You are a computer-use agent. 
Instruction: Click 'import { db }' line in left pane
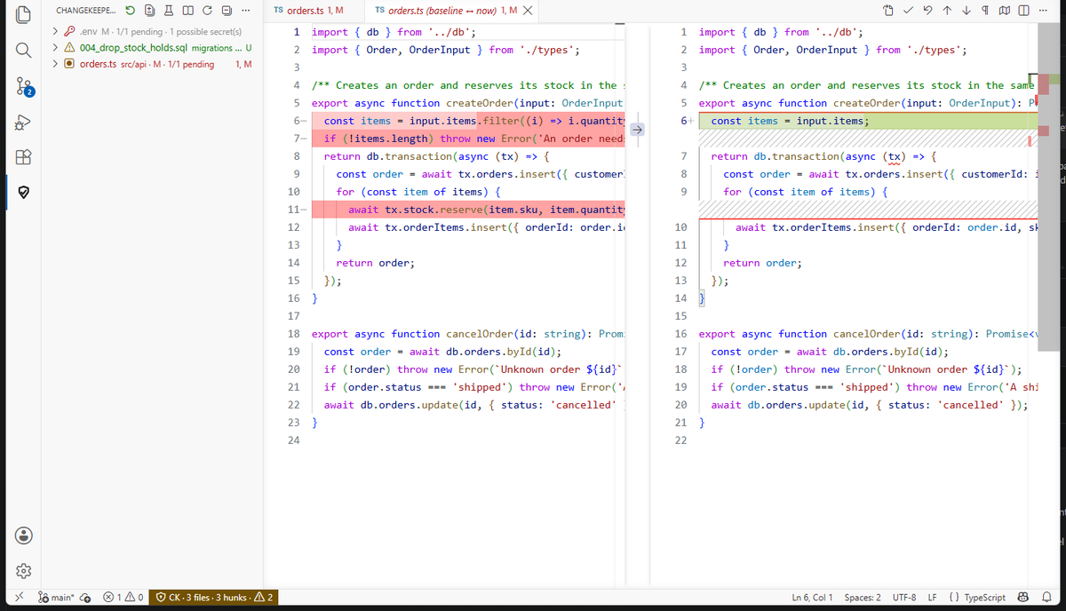click(x=394, y=32)
